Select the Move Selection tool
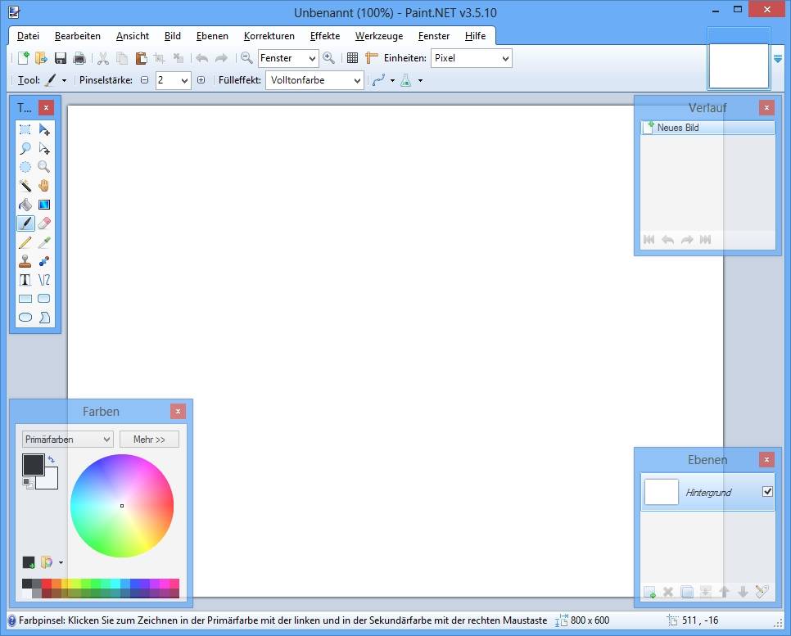Screen dimensions: 791x636 pos(44,148)
